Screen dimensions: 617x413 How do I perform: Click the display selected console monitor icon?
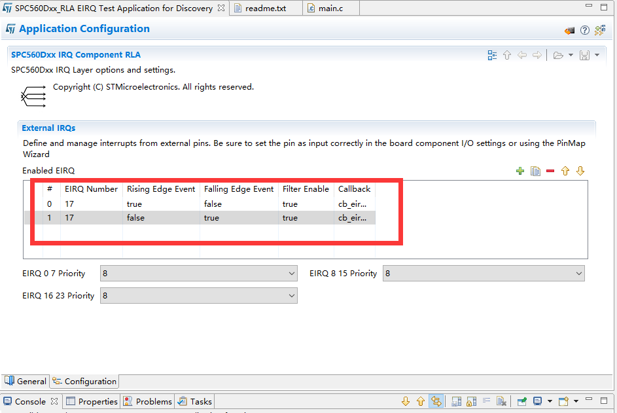pyautogui.click(x=538, y=401)
